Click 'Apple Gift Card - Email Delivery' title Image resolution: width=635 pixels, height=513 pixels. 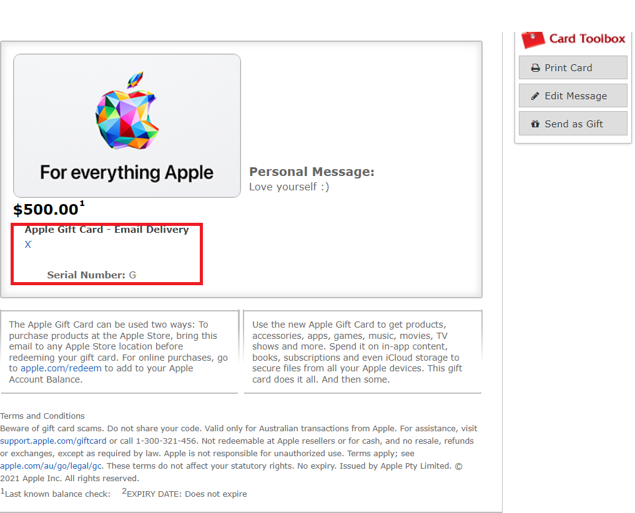point(107,230)
